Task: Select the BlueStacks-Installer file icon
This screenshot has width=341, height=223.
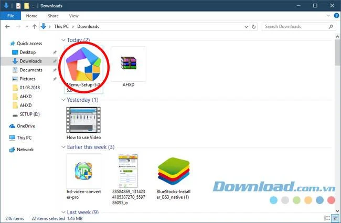Action: pyautogui.click(x=174, y=171)
